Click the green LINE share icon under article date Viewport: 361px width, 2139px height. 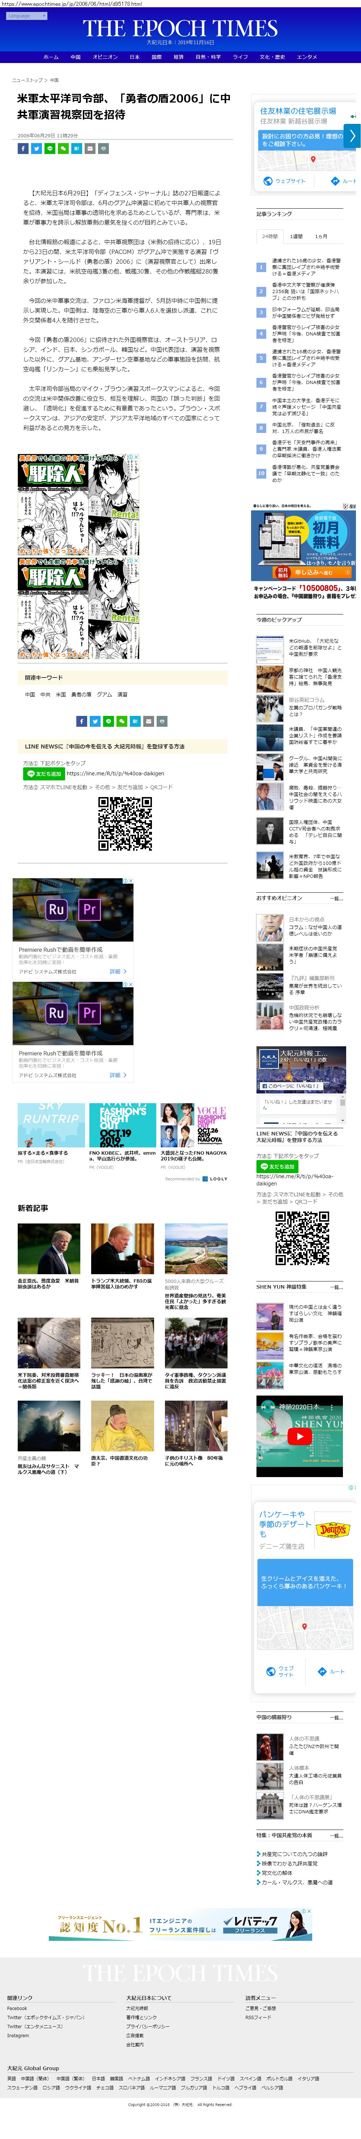coord(49,149)
